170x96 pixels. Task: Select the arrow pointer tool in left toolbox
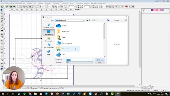2,10
